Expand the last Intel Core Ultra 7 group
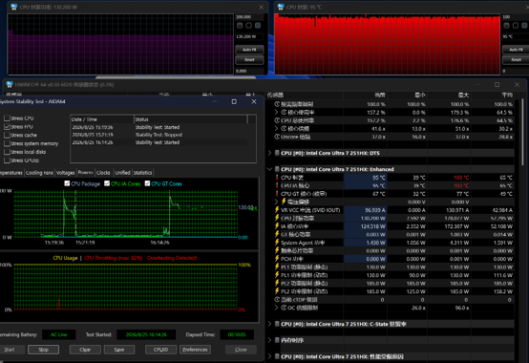This screenshot has width=529, height=363. pos(269,356)
